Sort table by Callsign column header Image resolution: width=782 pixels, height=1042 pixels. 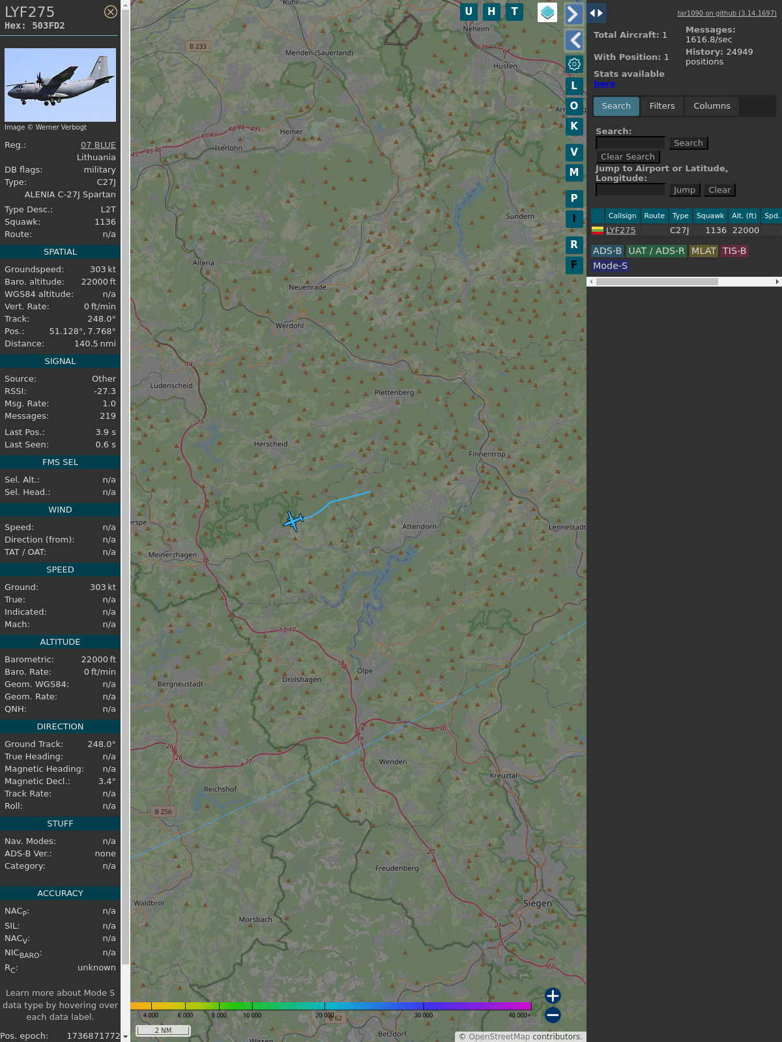(x=622, y=216)
